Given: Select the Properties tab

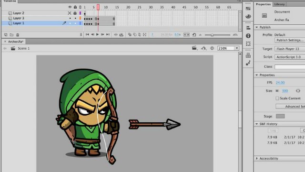Looking at the screenshot, I should tap(263, 4).
